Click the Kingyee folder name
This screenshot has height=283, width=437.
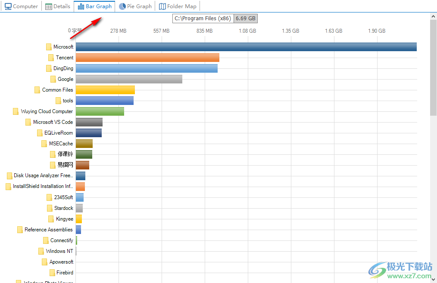coord(65,219)
